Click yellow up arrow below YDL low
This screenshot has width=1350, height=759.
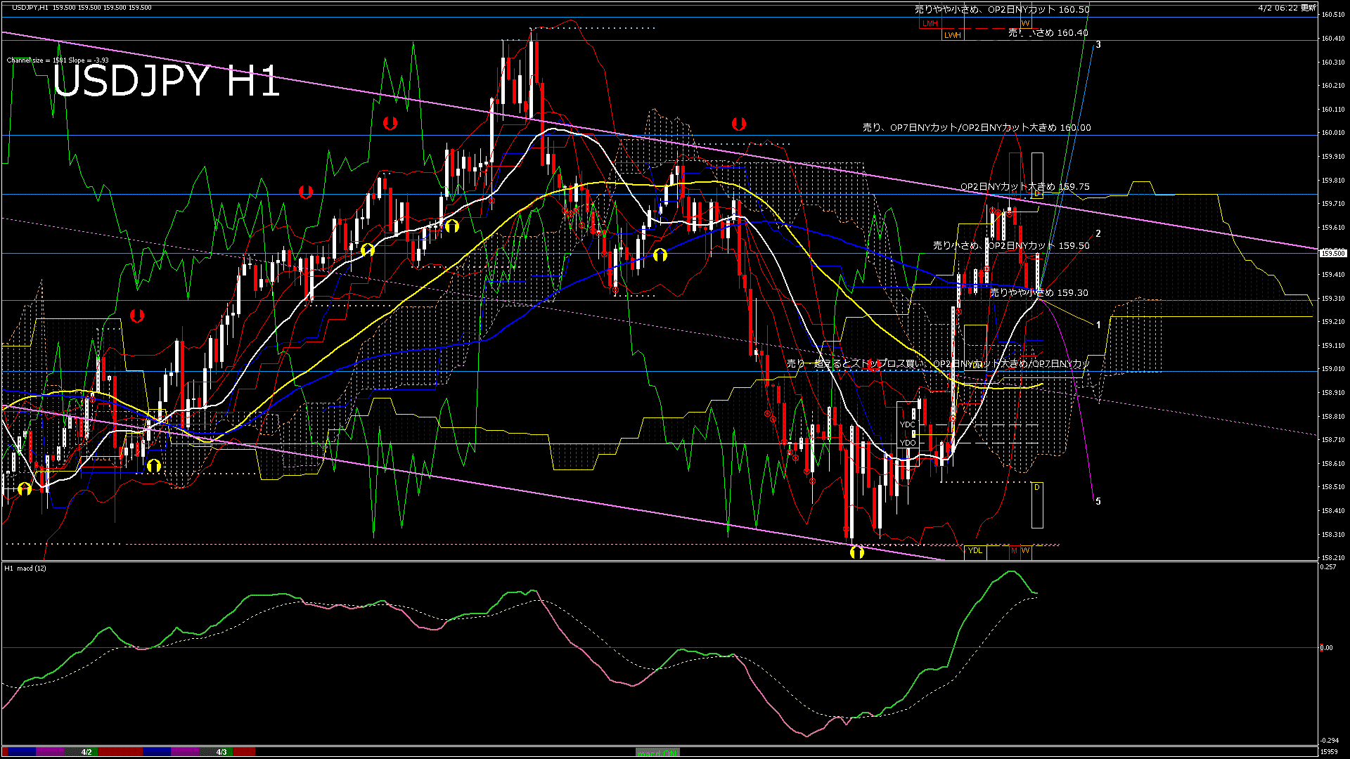tap(856, 552)
